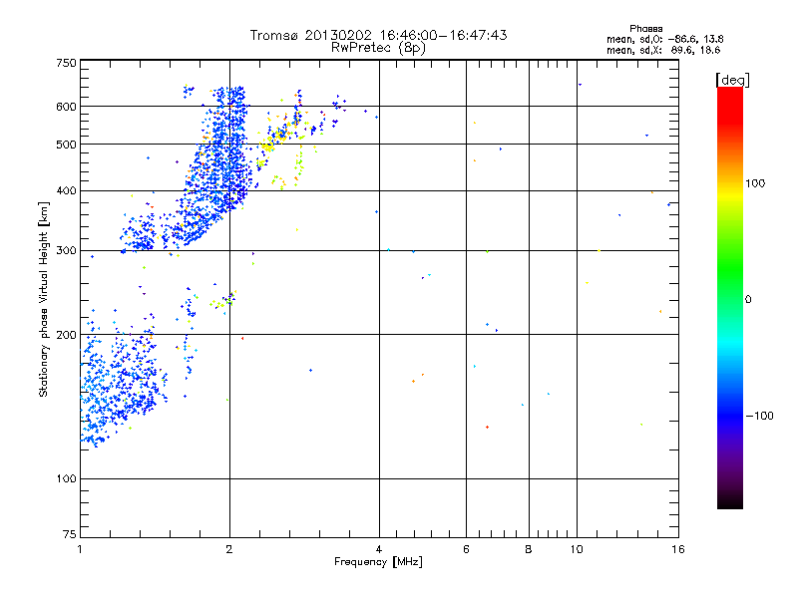Click the y-axis label '75'
Image resolution: width=798 pixels, height=598 pixels.
pyautogui.click(x=69, y=534)
